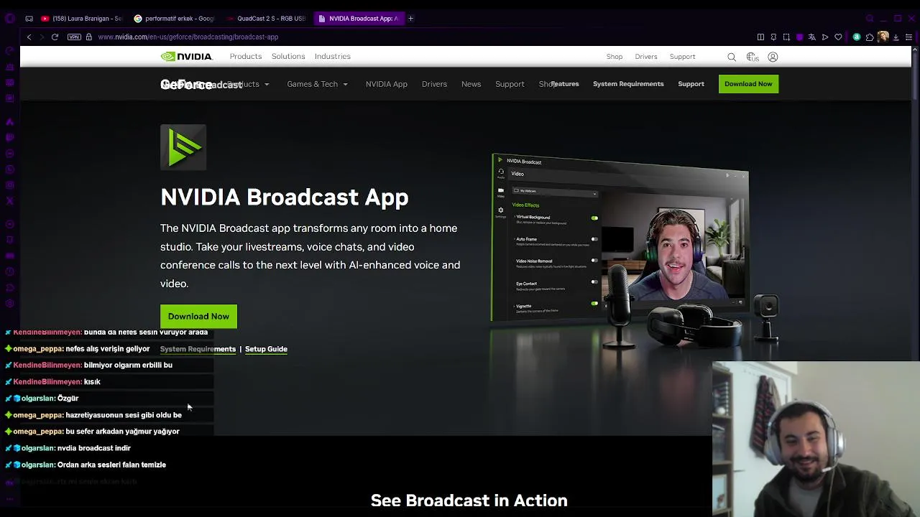This screenshot has height=517, width=920.
Task: Open My Webcam dropdown in preview
Action: [555, 192]
